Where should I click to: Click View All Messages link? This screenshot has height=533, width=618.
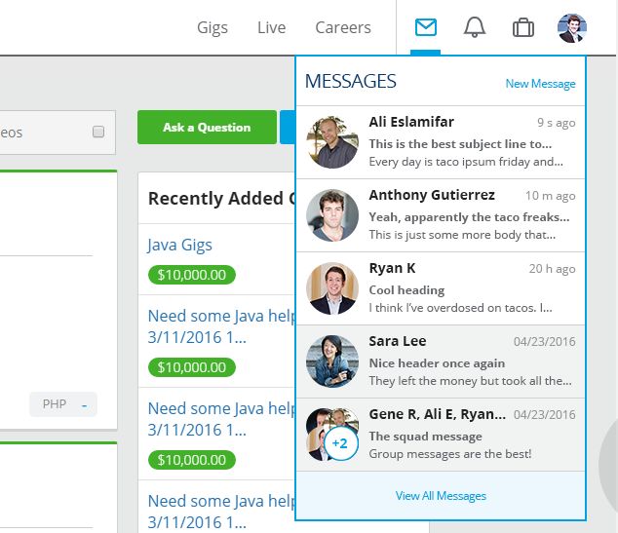pyautogui.click(x=441, y=496)
